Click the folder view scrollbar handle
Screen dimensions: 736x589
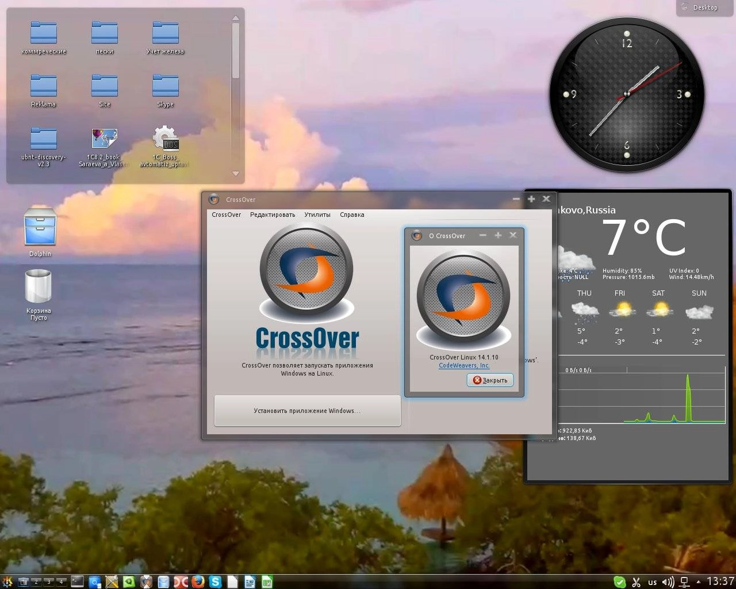pyautogui.click(x=235, y=51)
